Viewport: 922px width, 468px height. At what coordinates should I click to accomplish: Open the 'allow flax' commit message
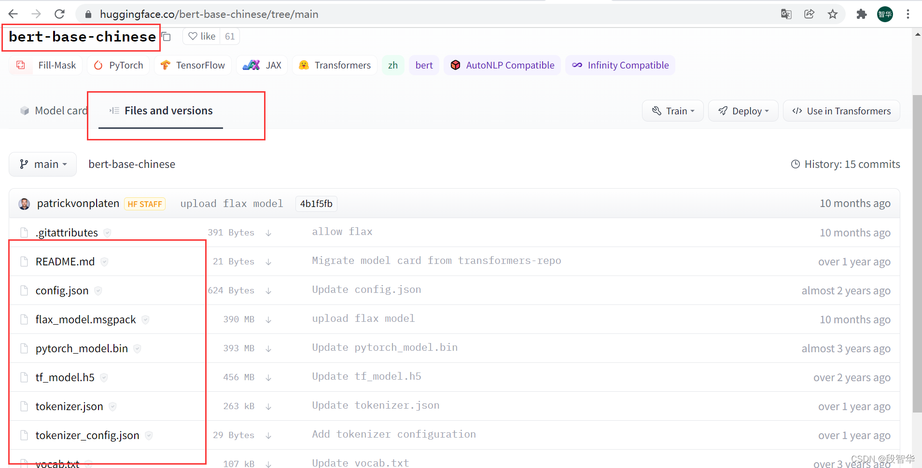tap(342, 232)
